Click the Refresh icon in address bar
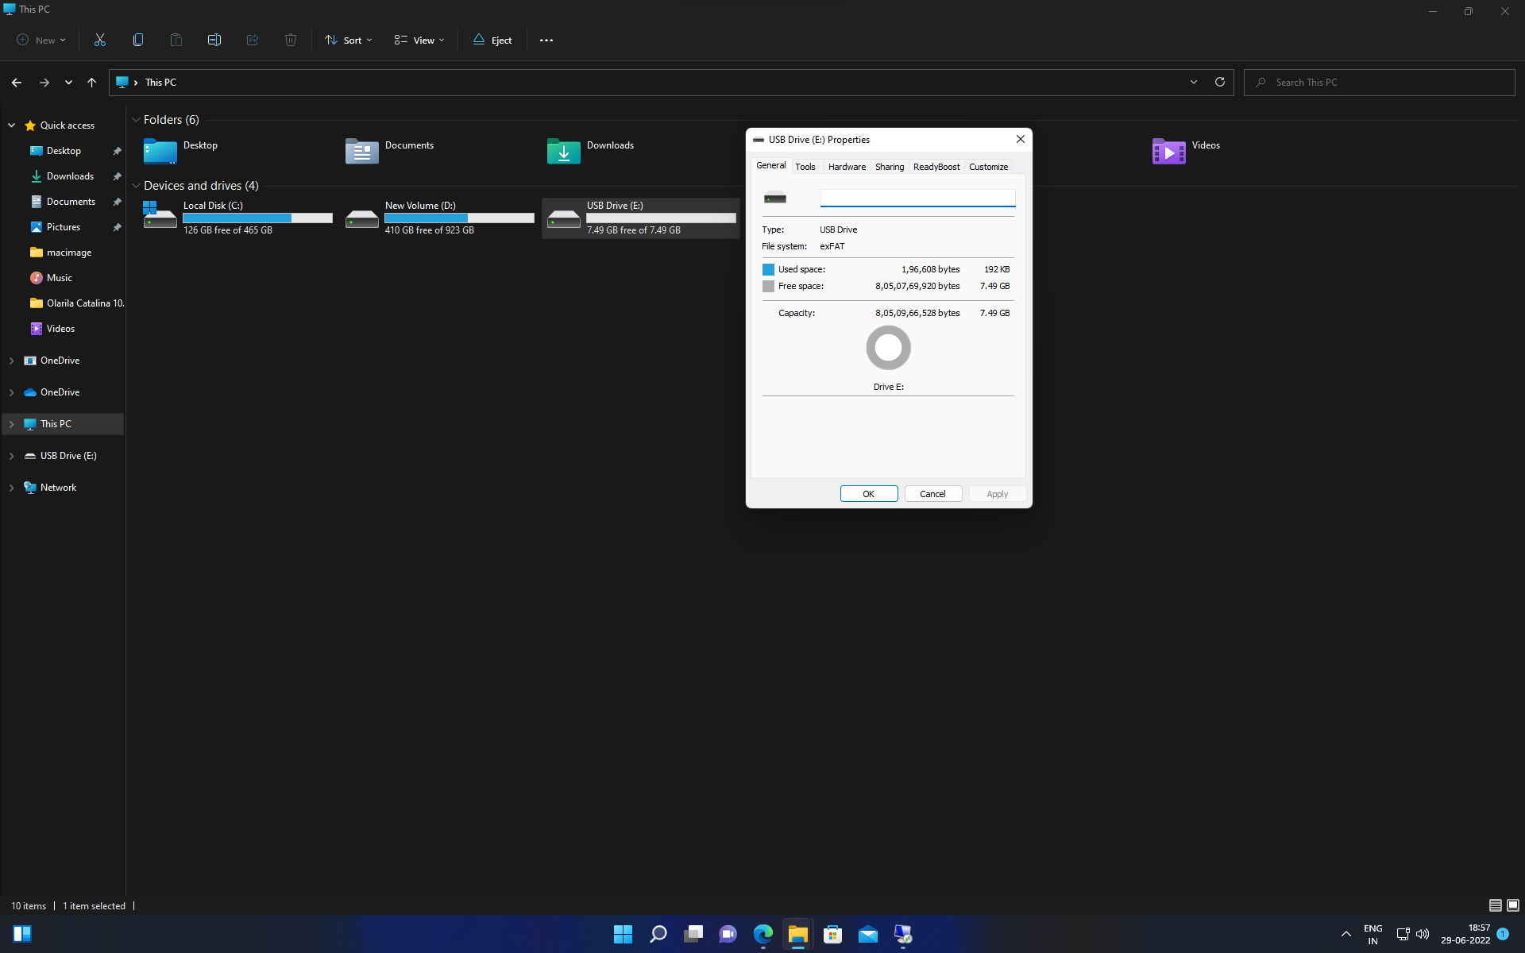 click(x=1220, y=82)
